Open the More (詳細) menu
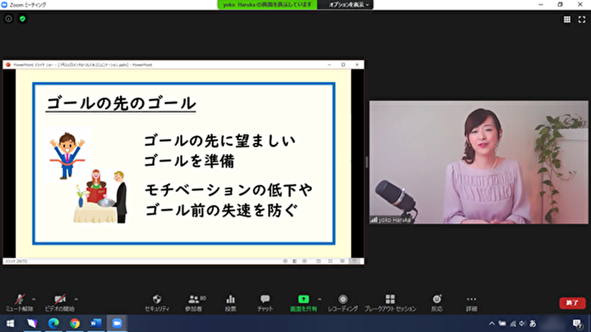Screen dimensions: 591x332 471,299
